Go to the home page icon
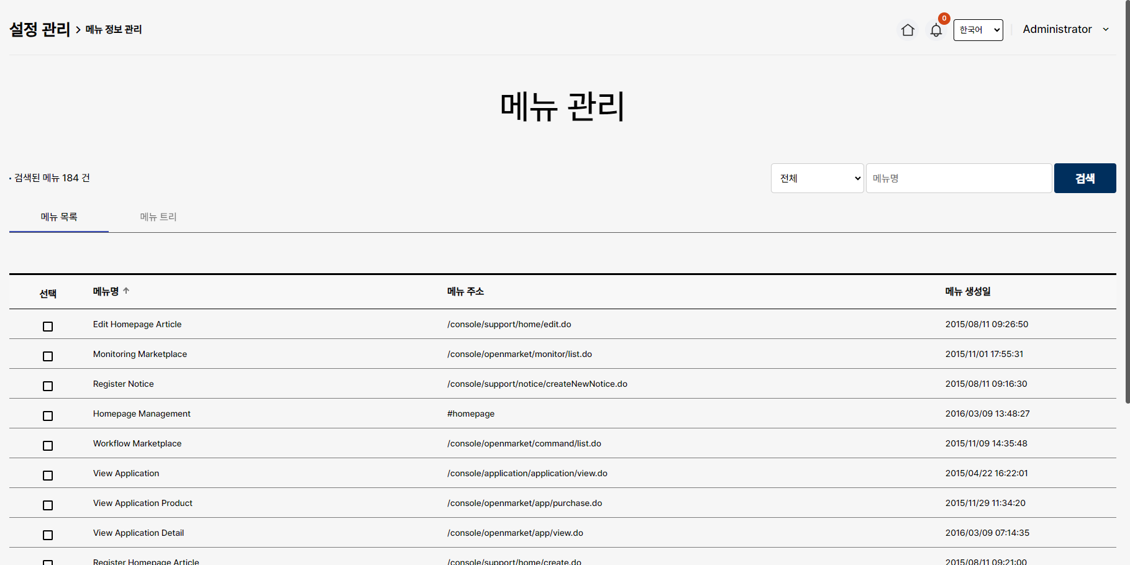Screen dimensions: 1130x565 [x=908, y=30]
